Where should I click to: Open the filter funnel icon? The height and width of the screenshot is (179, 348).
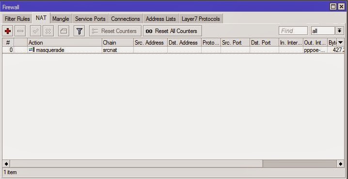[x=79, y=31]
